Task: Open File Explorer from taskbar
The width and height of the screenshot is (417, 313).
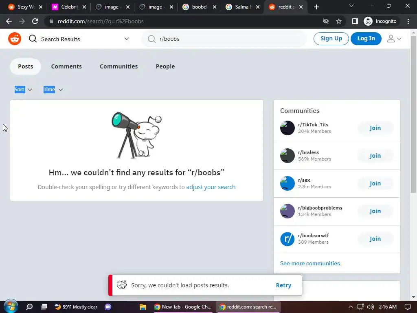Action: coord(143,307)
